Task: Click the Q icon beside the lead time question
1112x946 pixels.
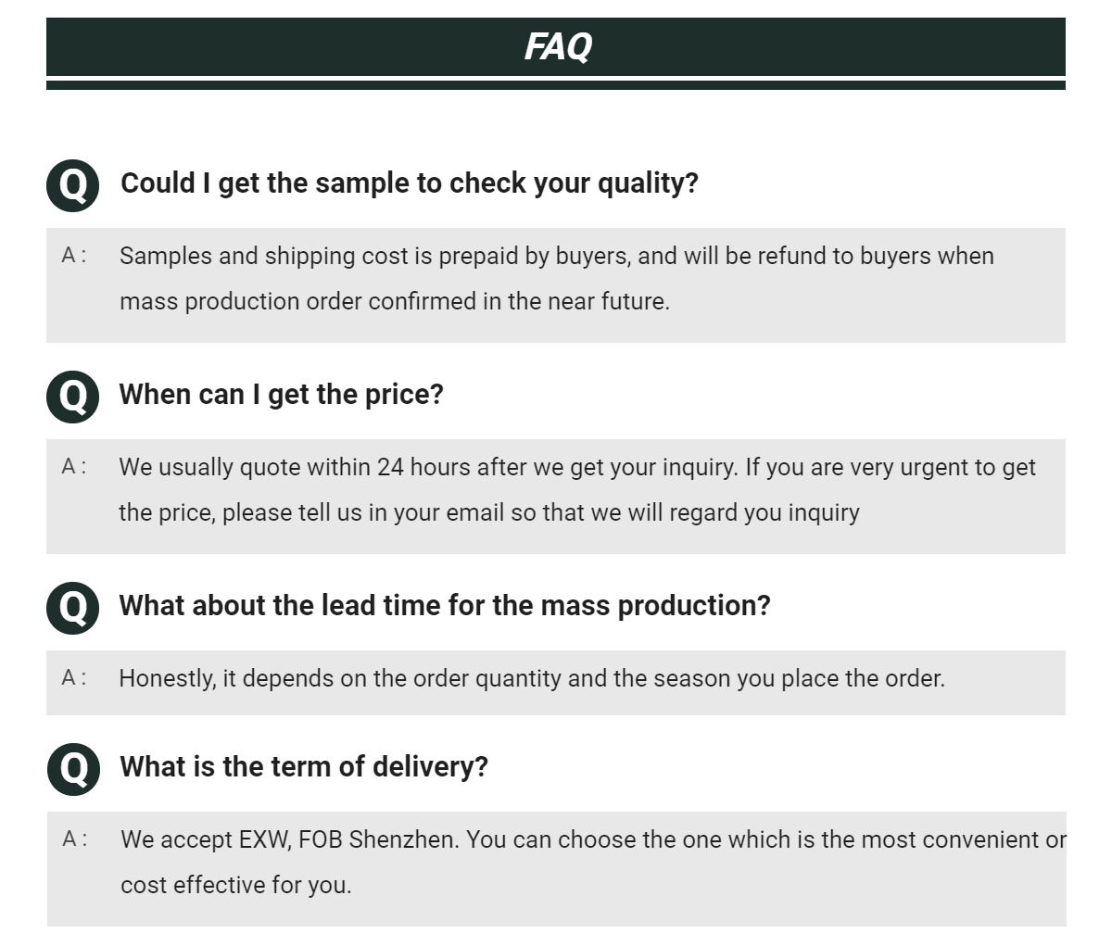Action: point(73,608)
